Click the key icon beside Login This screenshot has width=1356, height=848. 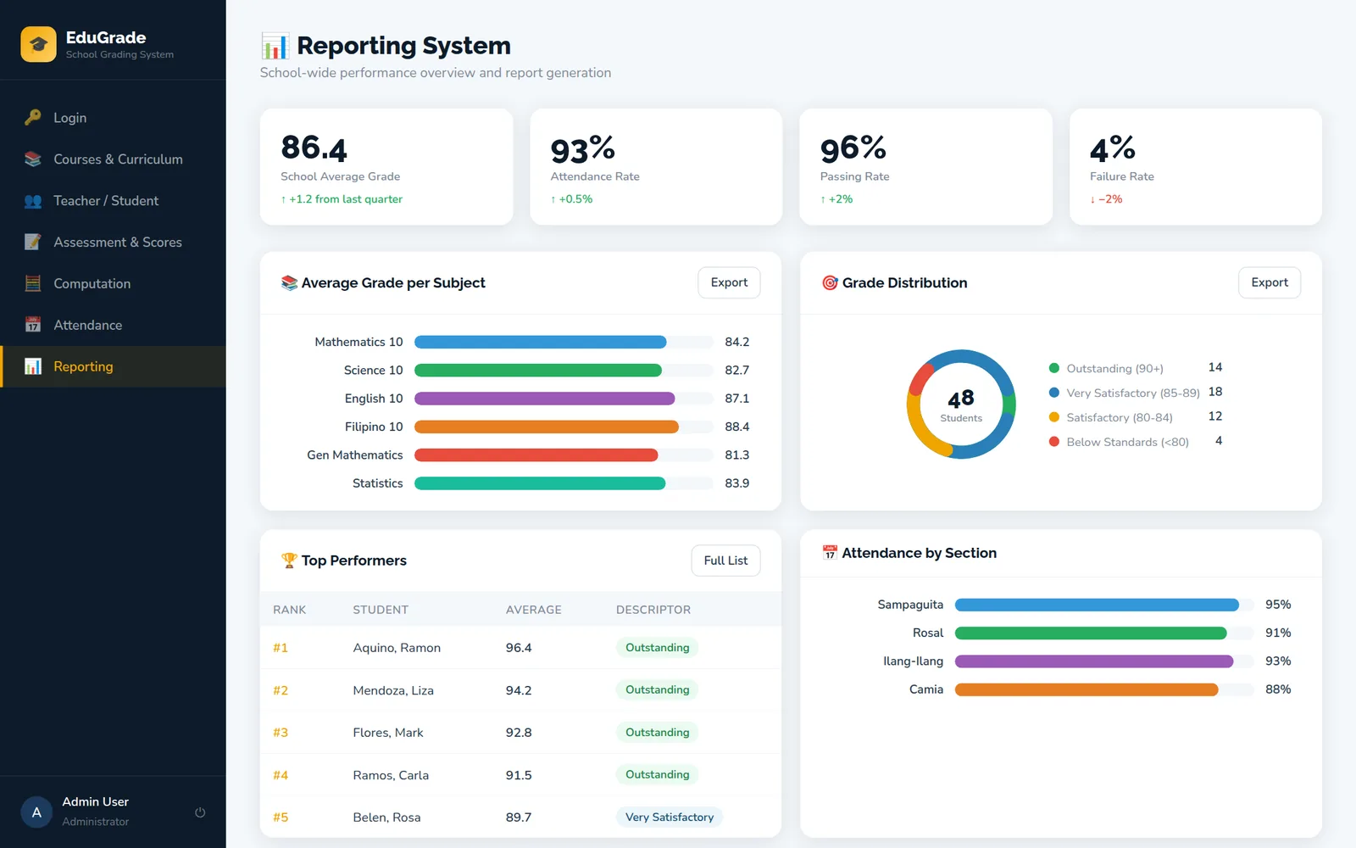(x=33, y=118)
